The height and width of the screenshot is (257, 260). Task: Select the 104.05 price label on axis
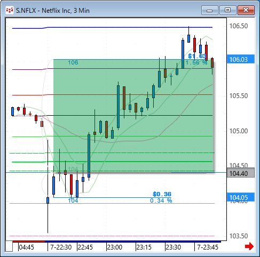[x=241, y=197]
